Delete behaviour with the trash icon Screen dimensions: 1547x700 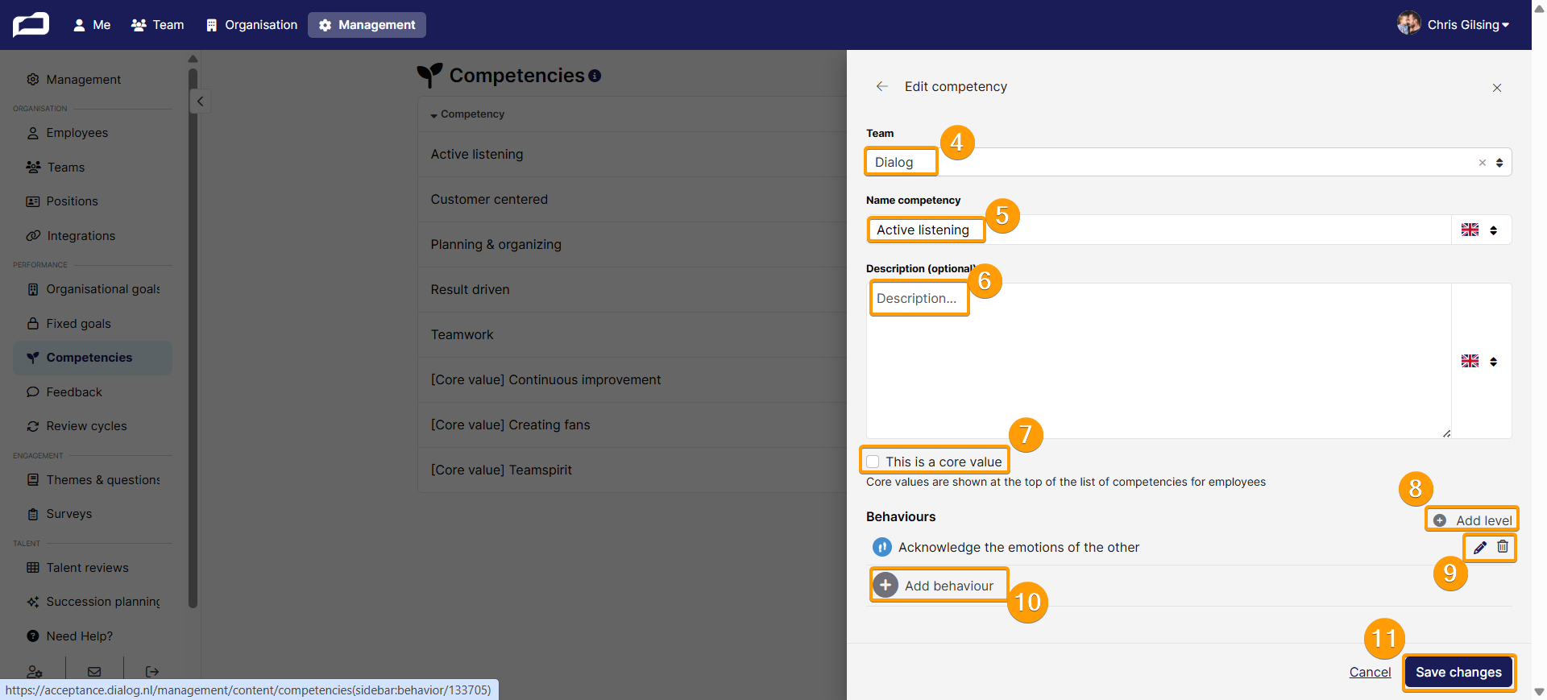pyautogui.click(x=1503, y=547)
